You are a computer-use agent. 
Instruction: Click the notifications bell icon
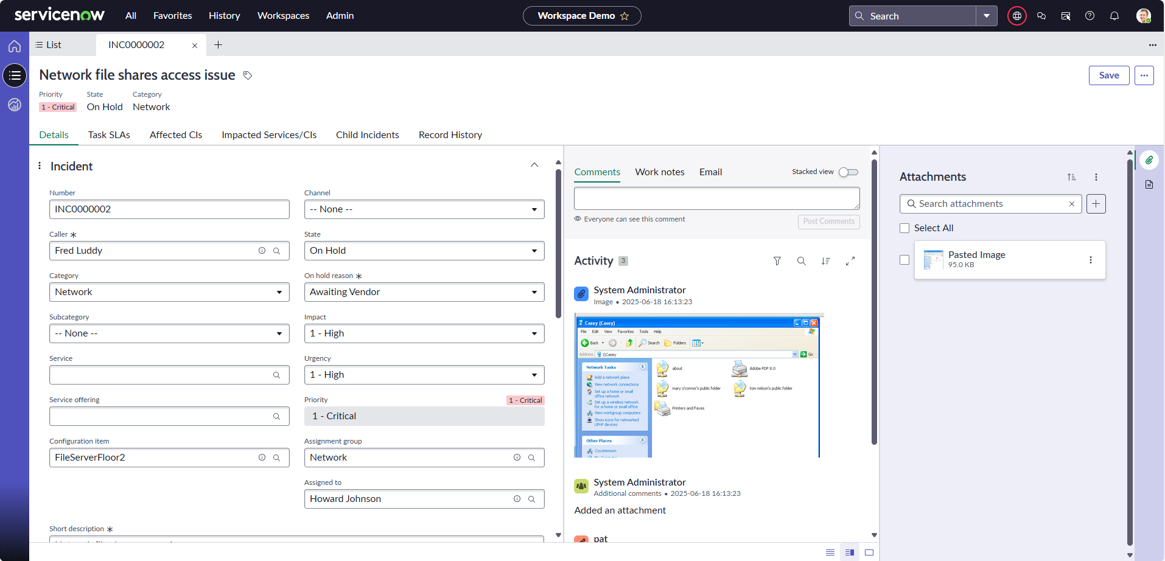1114,16
